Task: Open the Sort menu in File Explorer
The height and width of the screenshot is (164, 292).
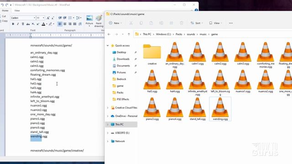Action: click(x=197, y=23)
